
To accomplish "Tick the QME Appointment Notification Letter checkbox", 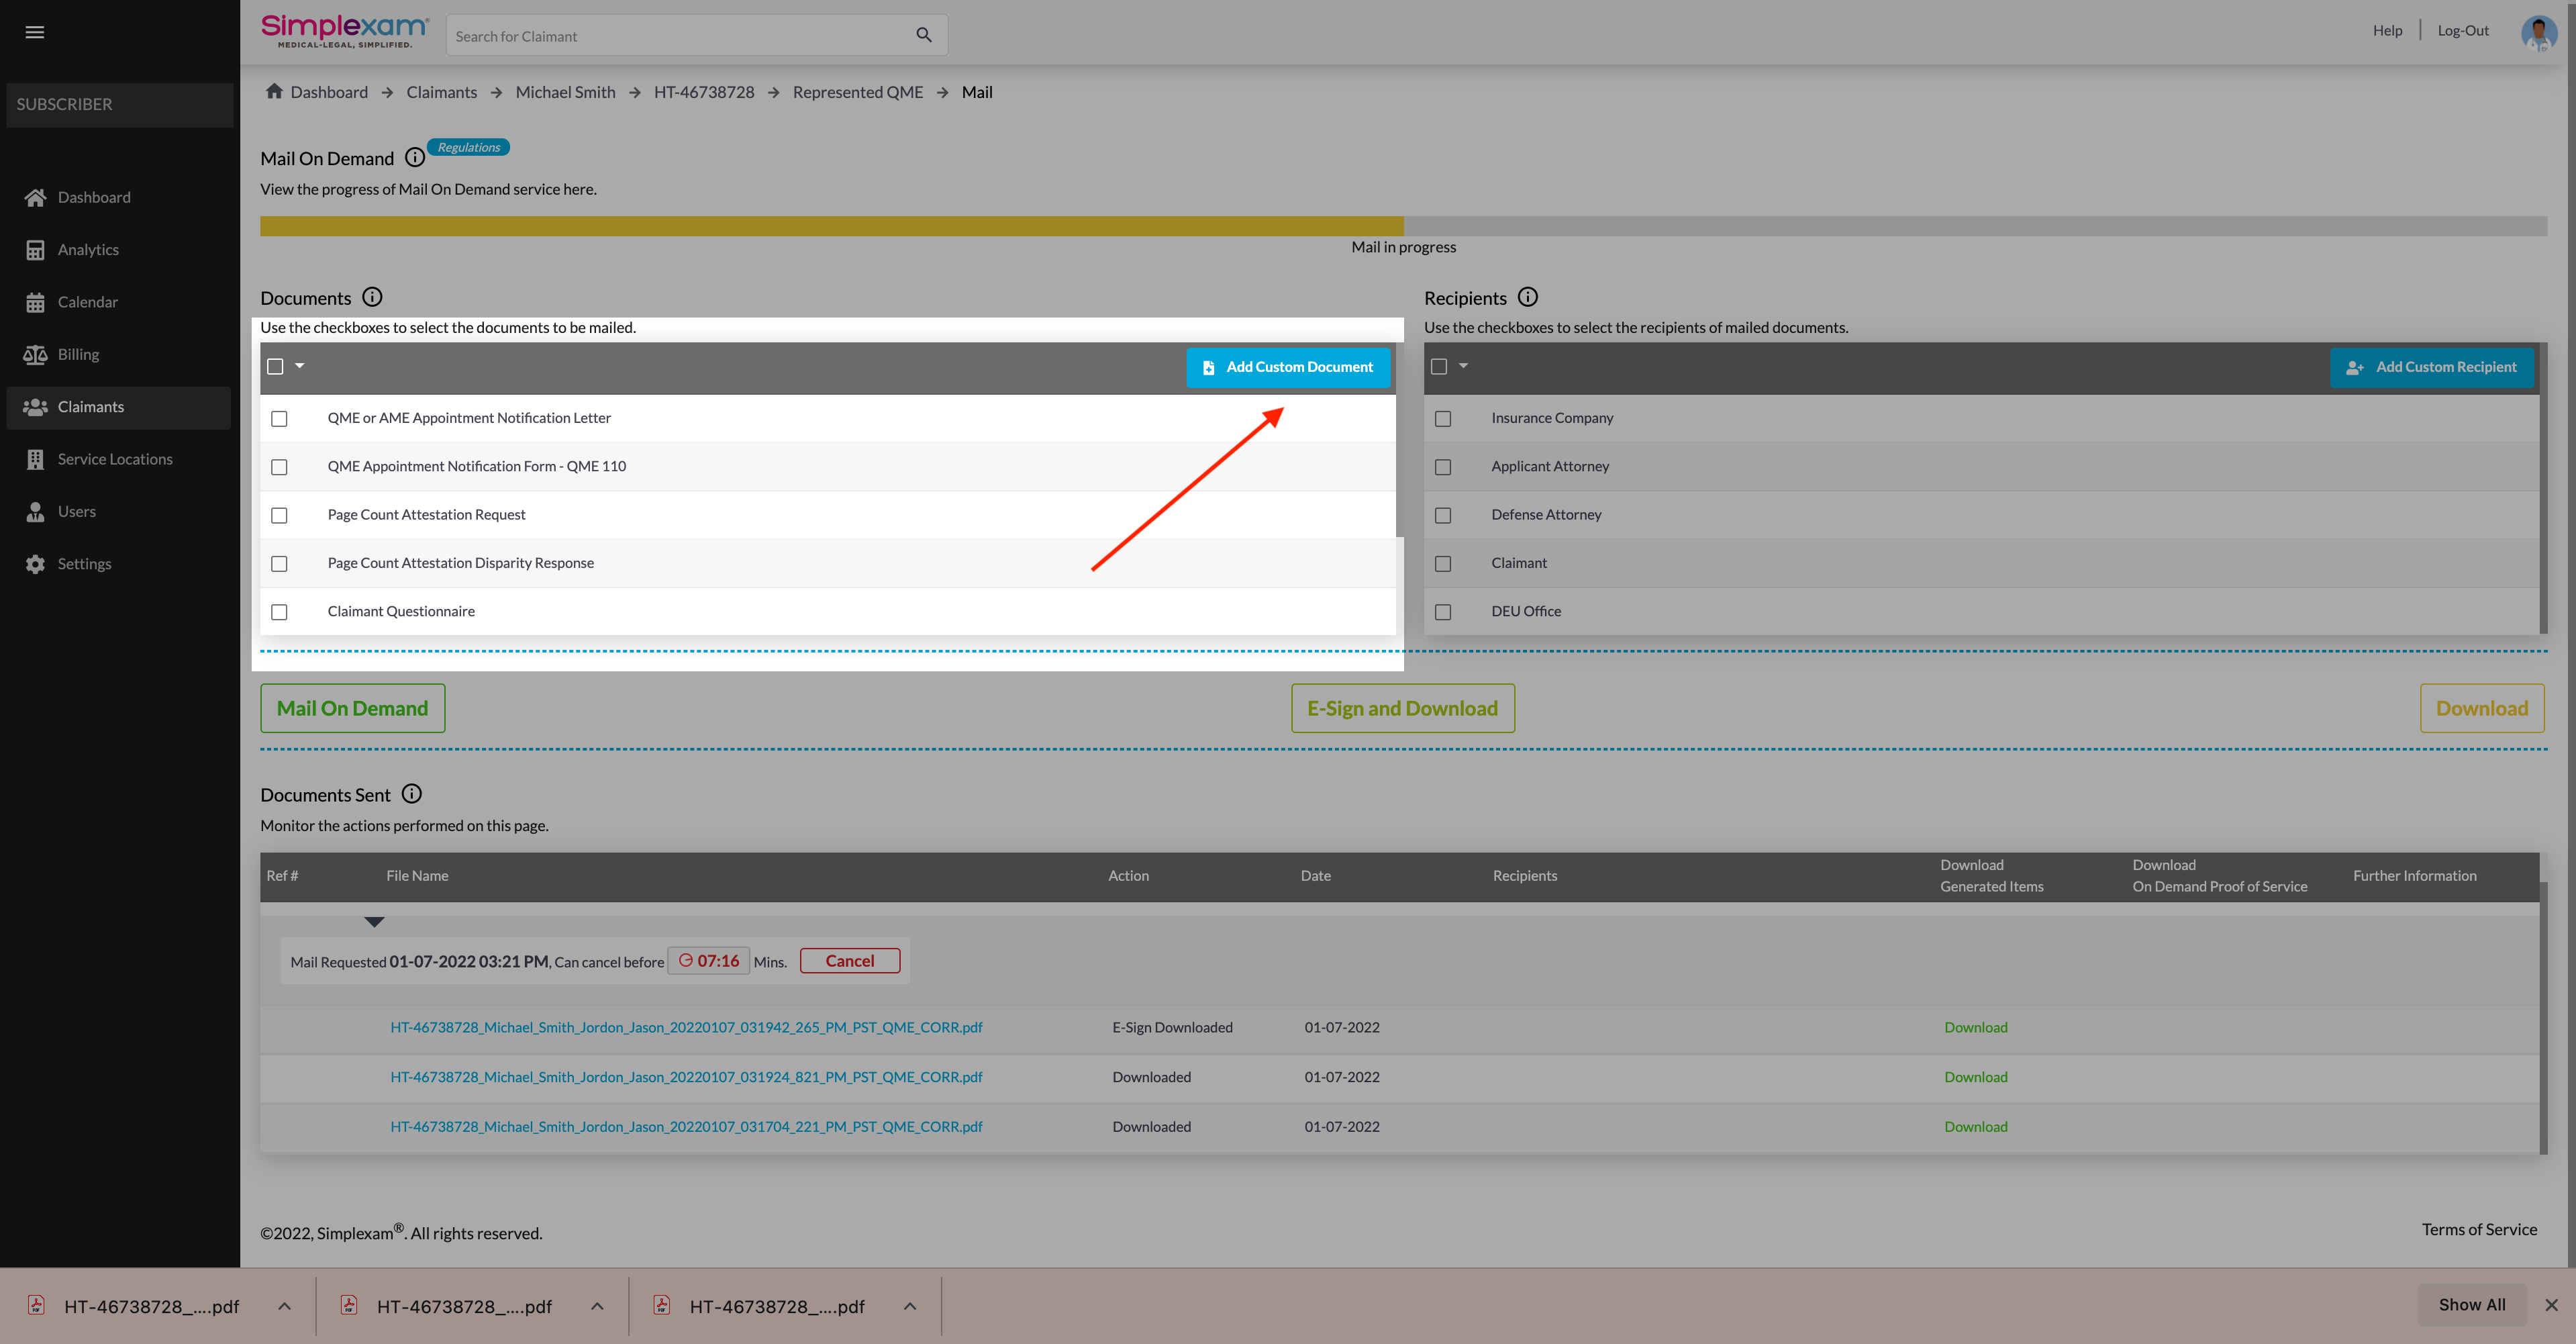I will (279, 419).
